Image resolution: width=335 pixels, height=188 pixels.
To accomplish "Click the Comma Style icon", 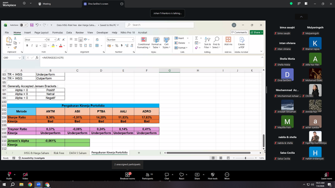I will (121, 45).
